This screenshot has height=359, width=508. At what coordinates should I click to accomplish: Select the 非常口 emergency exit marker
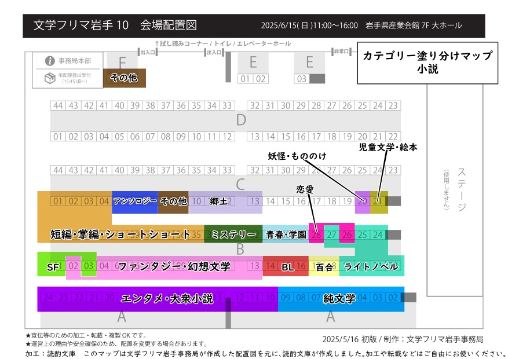(x=339, y=50)
